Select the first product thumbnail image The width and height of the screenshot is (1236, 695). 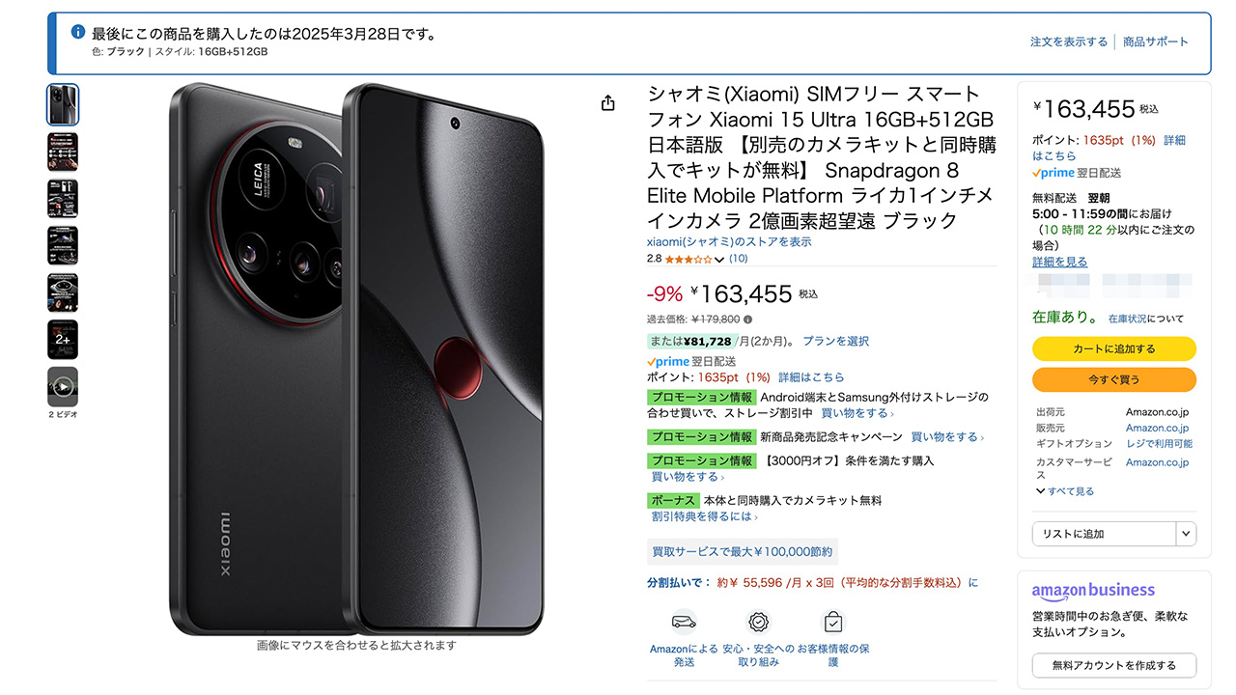(63, 104)
